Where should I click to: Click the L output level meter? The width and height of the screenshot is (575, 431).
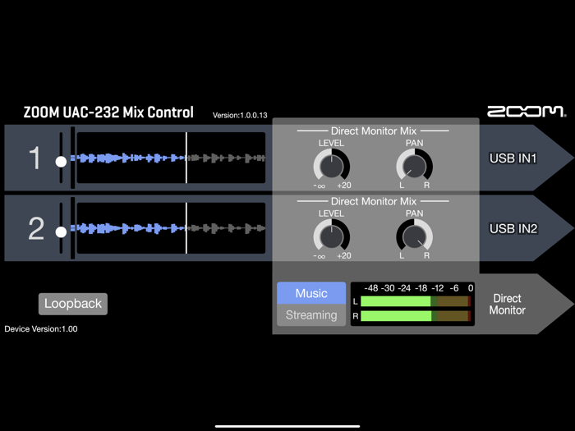(x=416, y=301)
